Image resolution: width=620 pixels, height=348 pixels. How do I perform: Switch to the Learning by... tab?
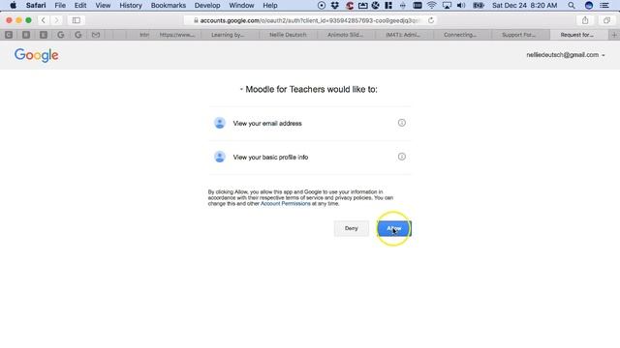coord(228,35)
